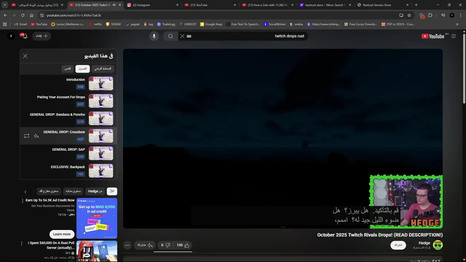Viewport: 466px width, 262px height.
Task: Select the transcript tab in the panel
Action: 68,69
